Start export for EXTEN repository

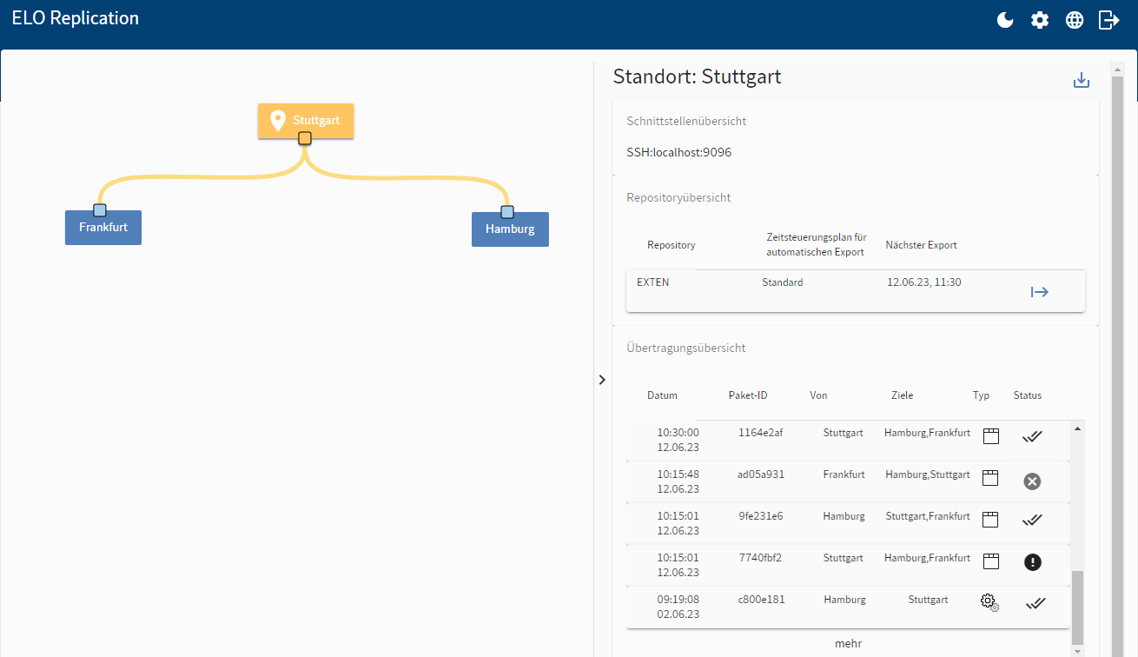(x=1040, y=292)
